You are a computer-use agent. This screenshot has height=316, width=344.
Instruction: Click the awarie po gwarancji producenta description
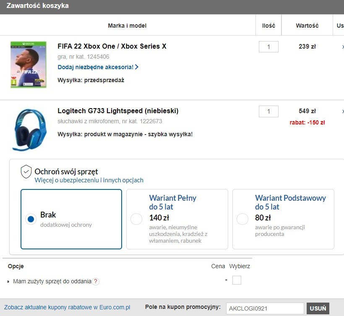coord(280,231)
